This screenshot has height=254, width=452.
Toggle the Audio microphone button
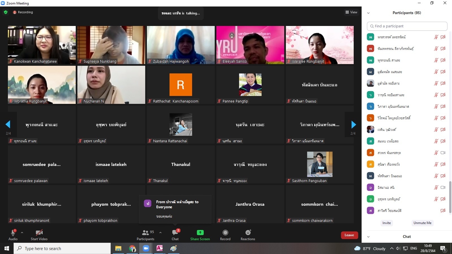(x=13, y=233)
